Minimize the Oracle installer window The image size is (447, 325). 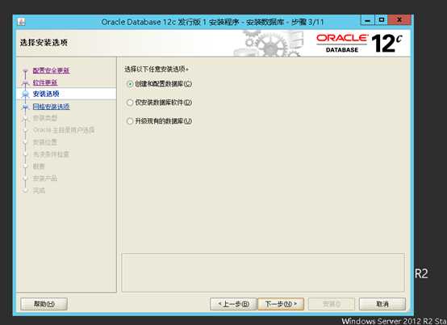[x=368, y=20]
